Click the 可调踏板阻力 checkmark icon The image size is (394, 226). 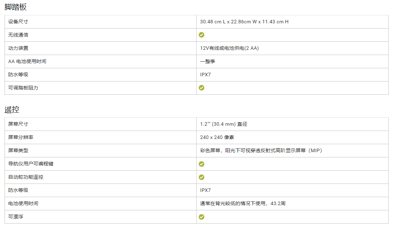pos(202,88)
